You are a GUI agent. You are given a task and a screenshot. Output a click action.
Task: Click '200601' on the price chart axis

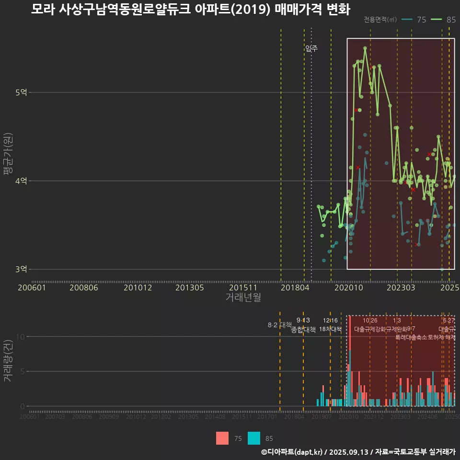pyautogui.click(x=32, y=287)
